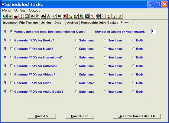The width and height of the screenshot is (169, 123).
Task: Click the yellow number 3 toolbar icon
Action: [x=120, y=16]
